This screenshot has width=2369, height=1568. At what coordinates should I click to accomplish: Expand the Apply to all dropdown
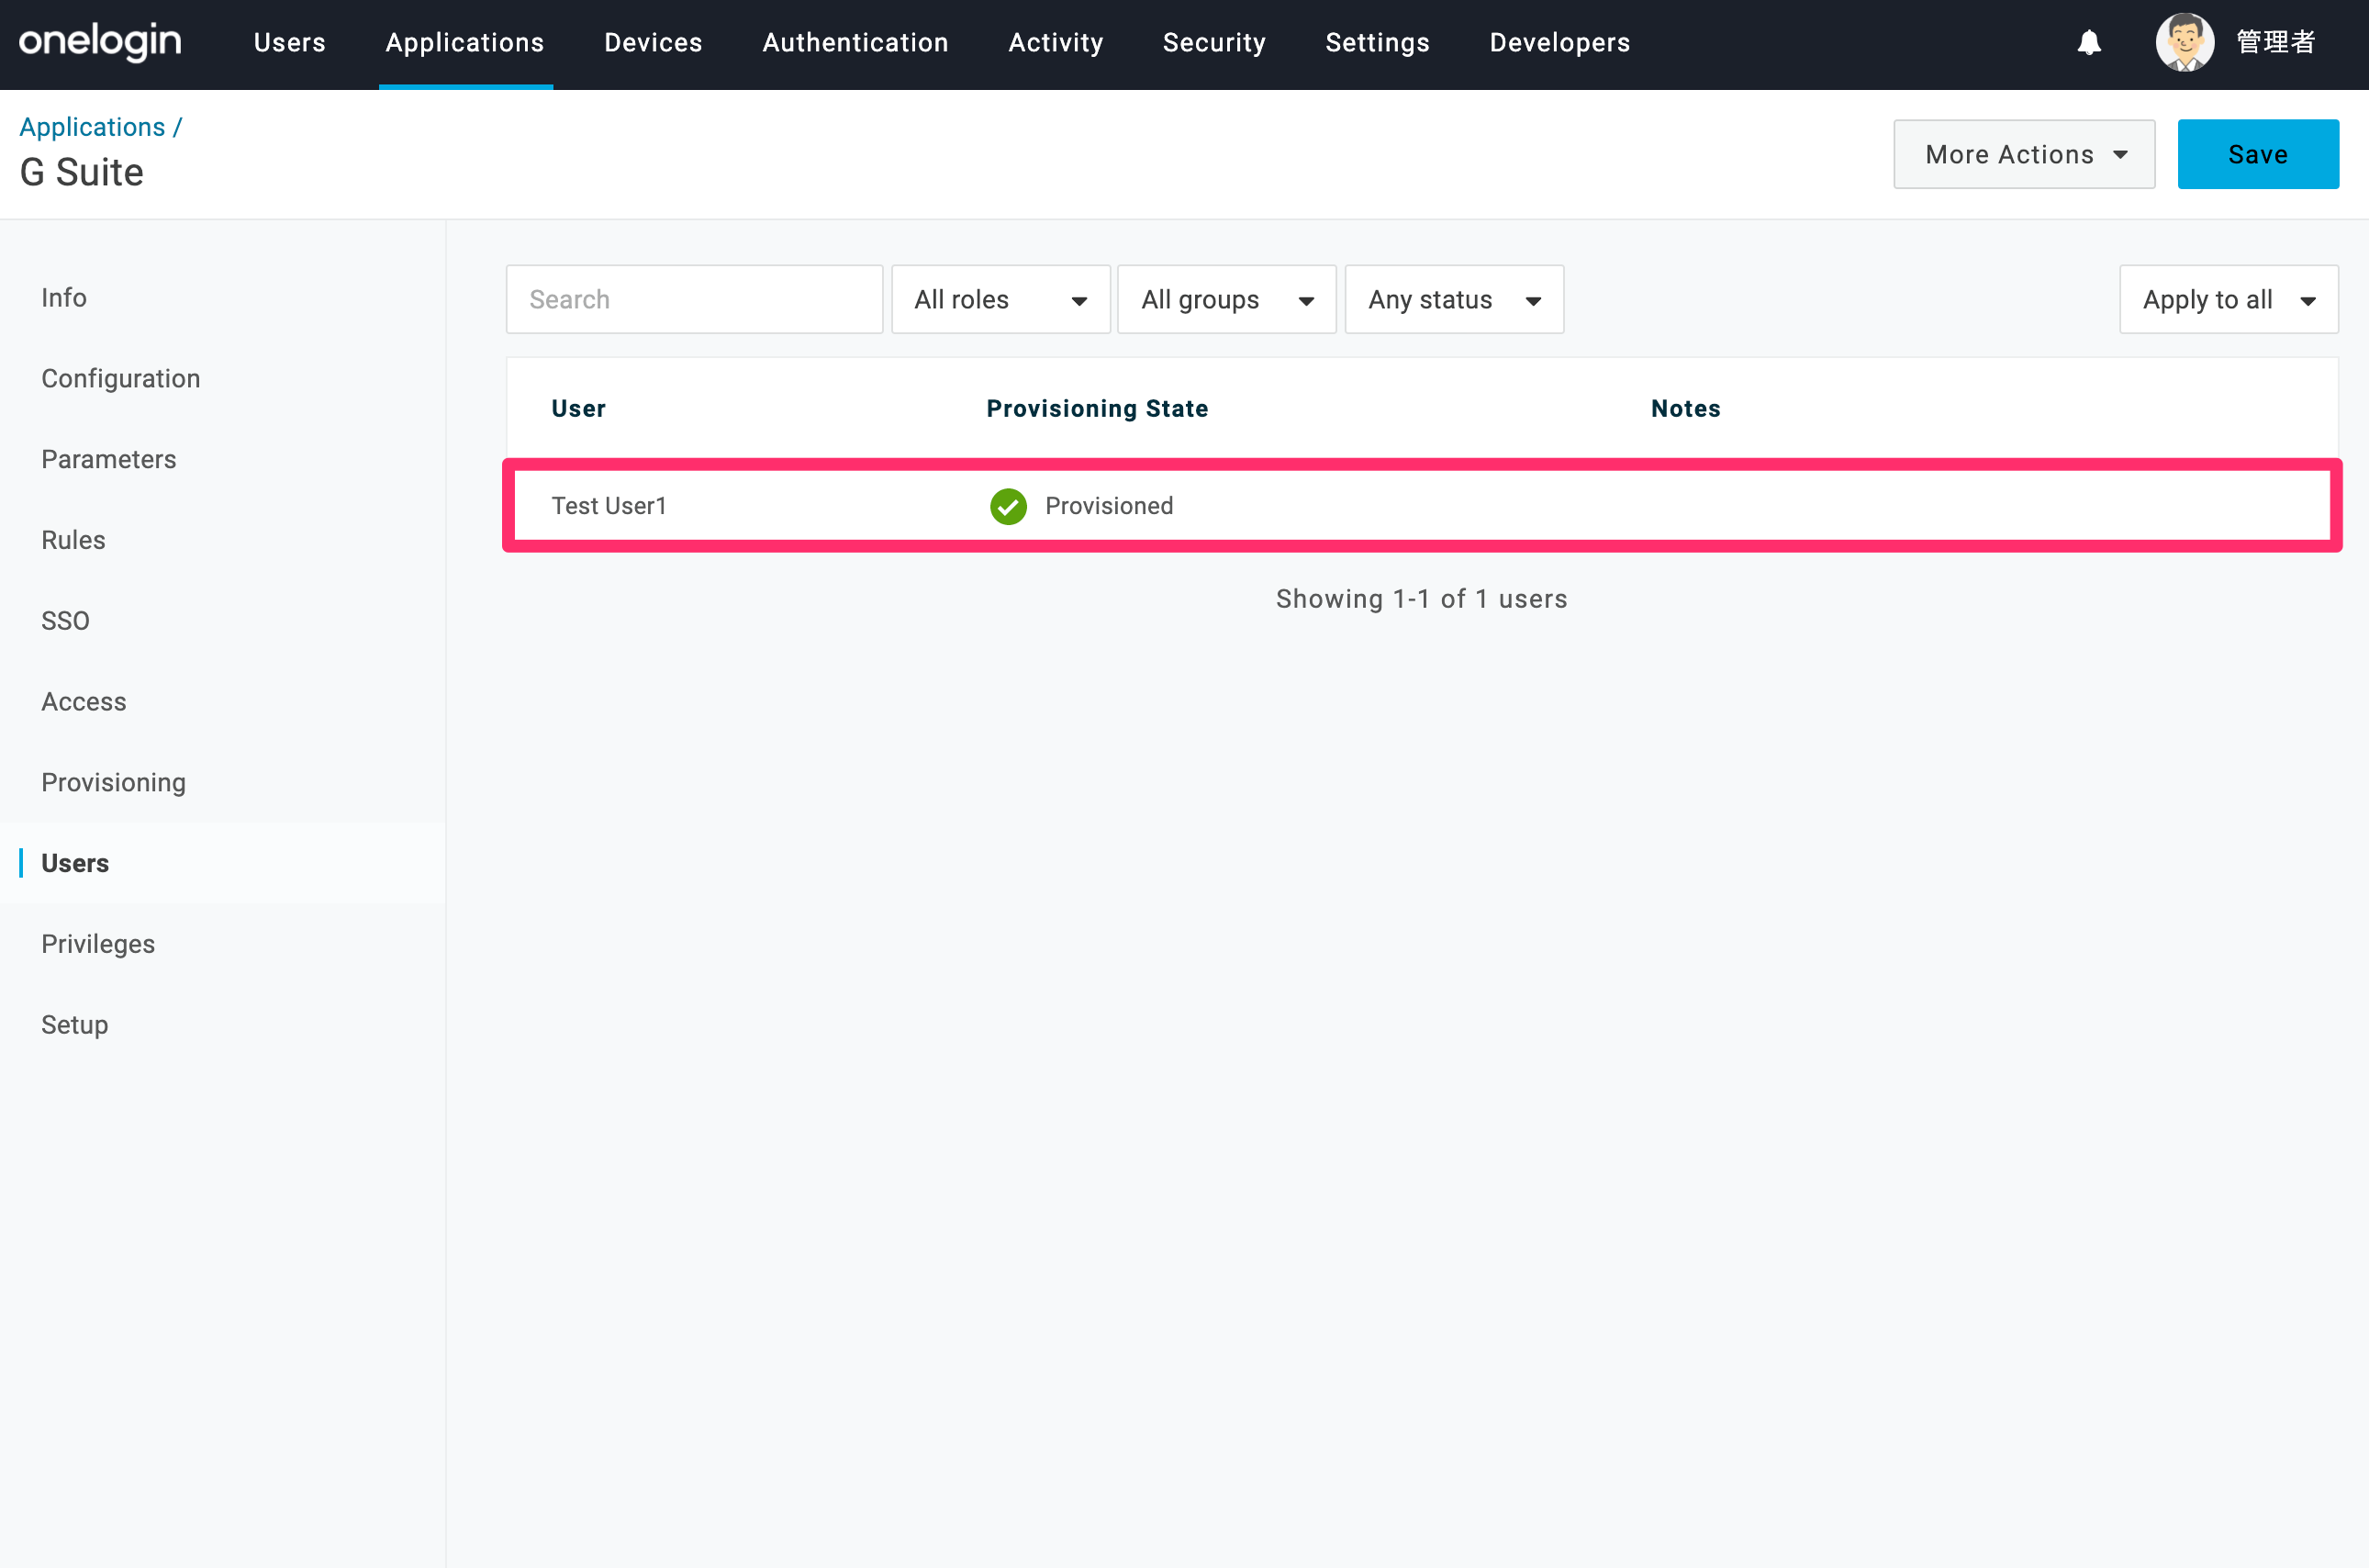click(2229, 299)
